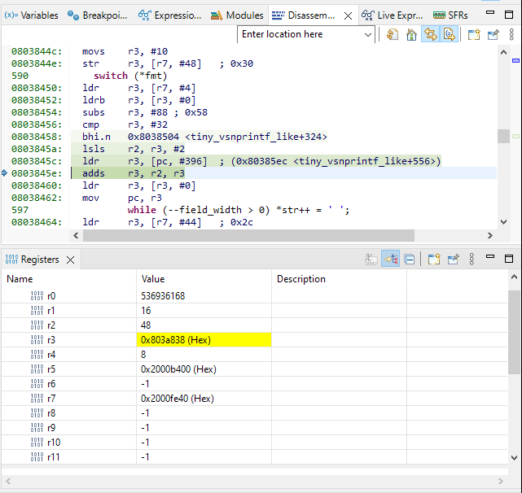Toggle Show Source in disassembly
This screenshot has height=493, width=522.
click(x=450, y=34)
